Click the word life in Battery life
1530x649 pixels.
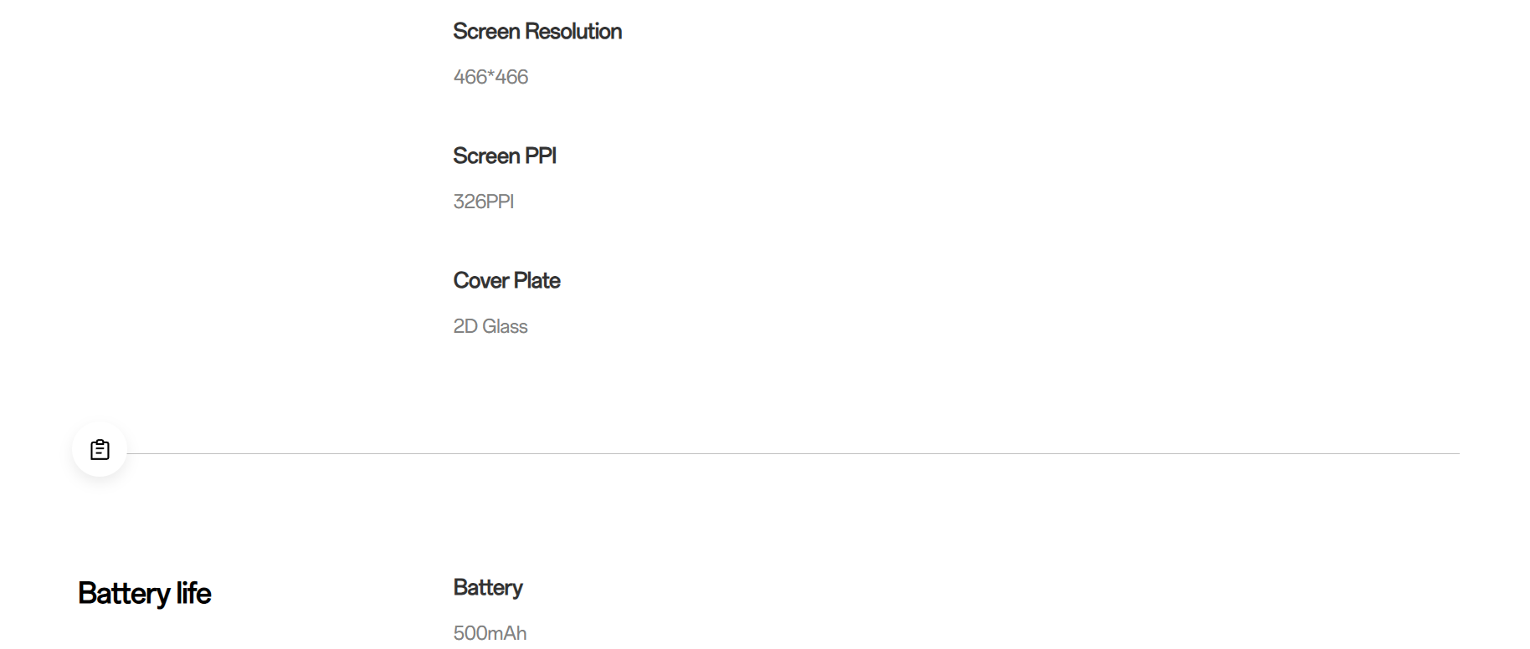[x=193, y=593]
